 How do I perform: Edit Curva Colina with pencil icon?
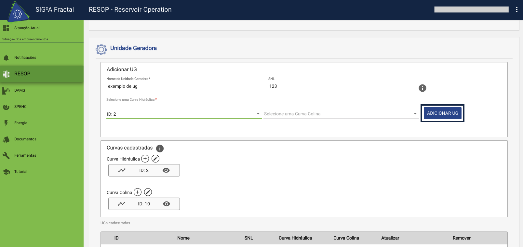pos(148,192)
